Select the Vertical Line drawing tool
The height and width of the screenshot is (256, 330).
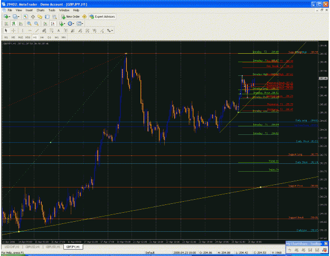pyautogui.click(x=22, y=31)
